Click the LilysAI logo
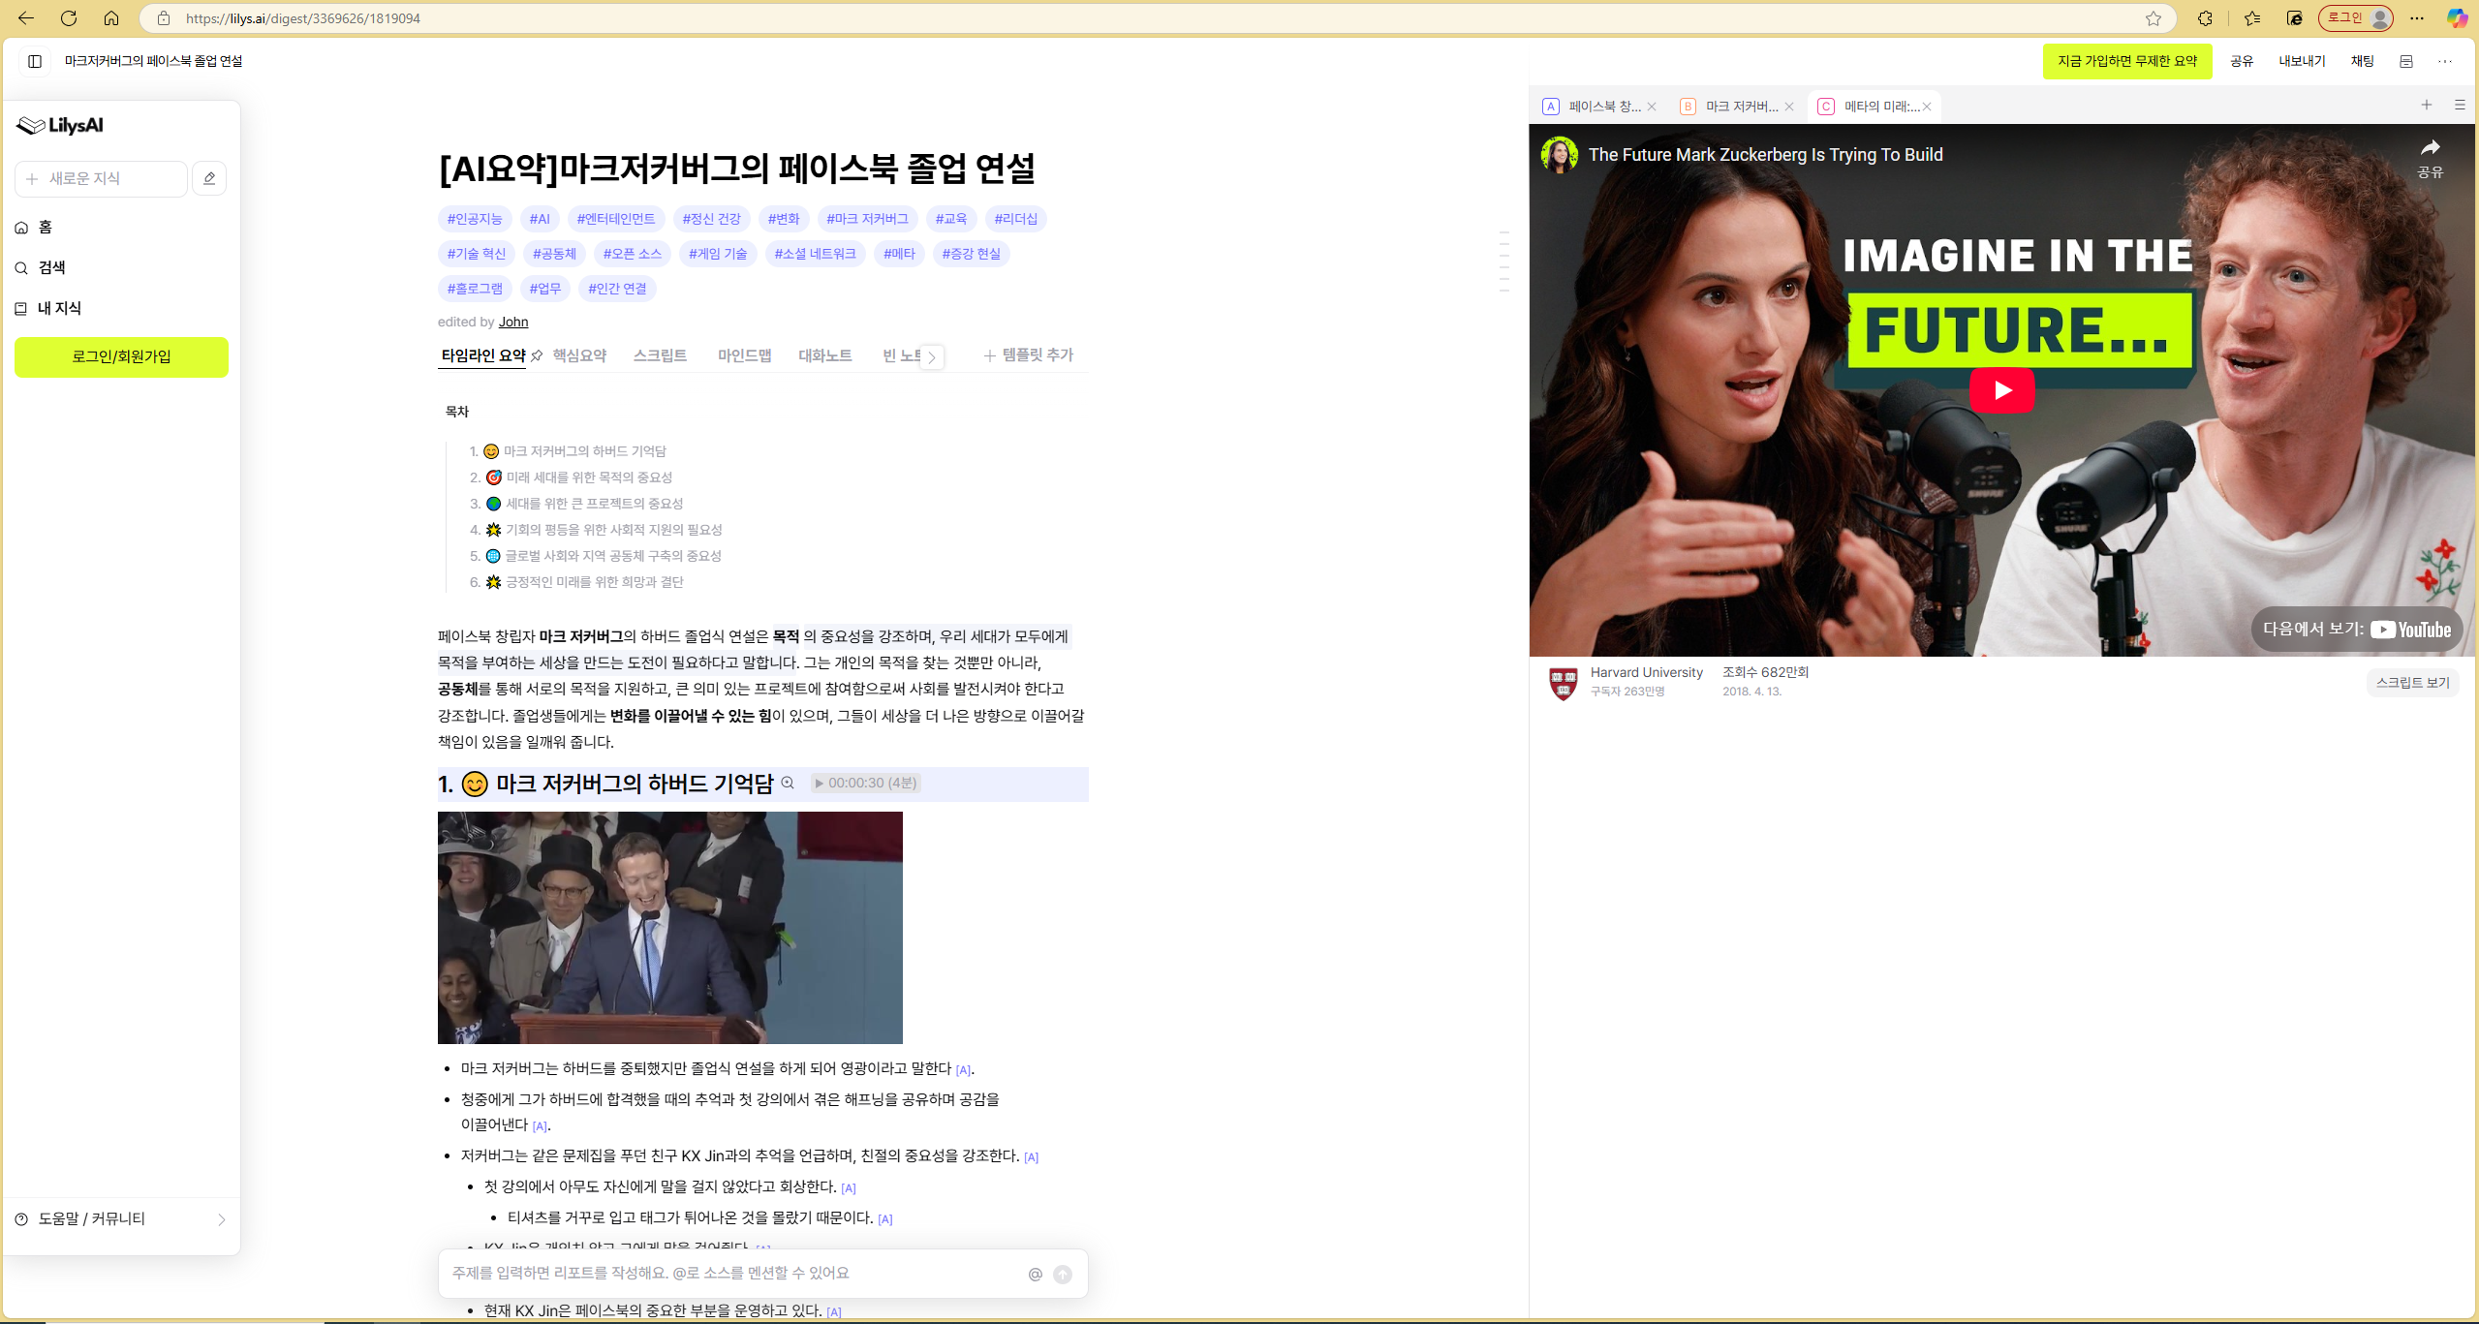 [60, 125]
